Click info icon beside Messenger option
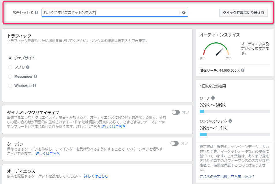This screenshot has height=184, width=275. click(x=35, y=76)
